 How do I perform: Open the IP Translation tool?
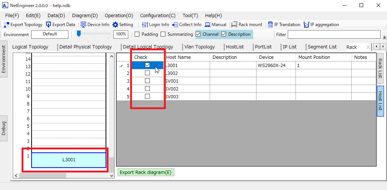coord(270,25)
